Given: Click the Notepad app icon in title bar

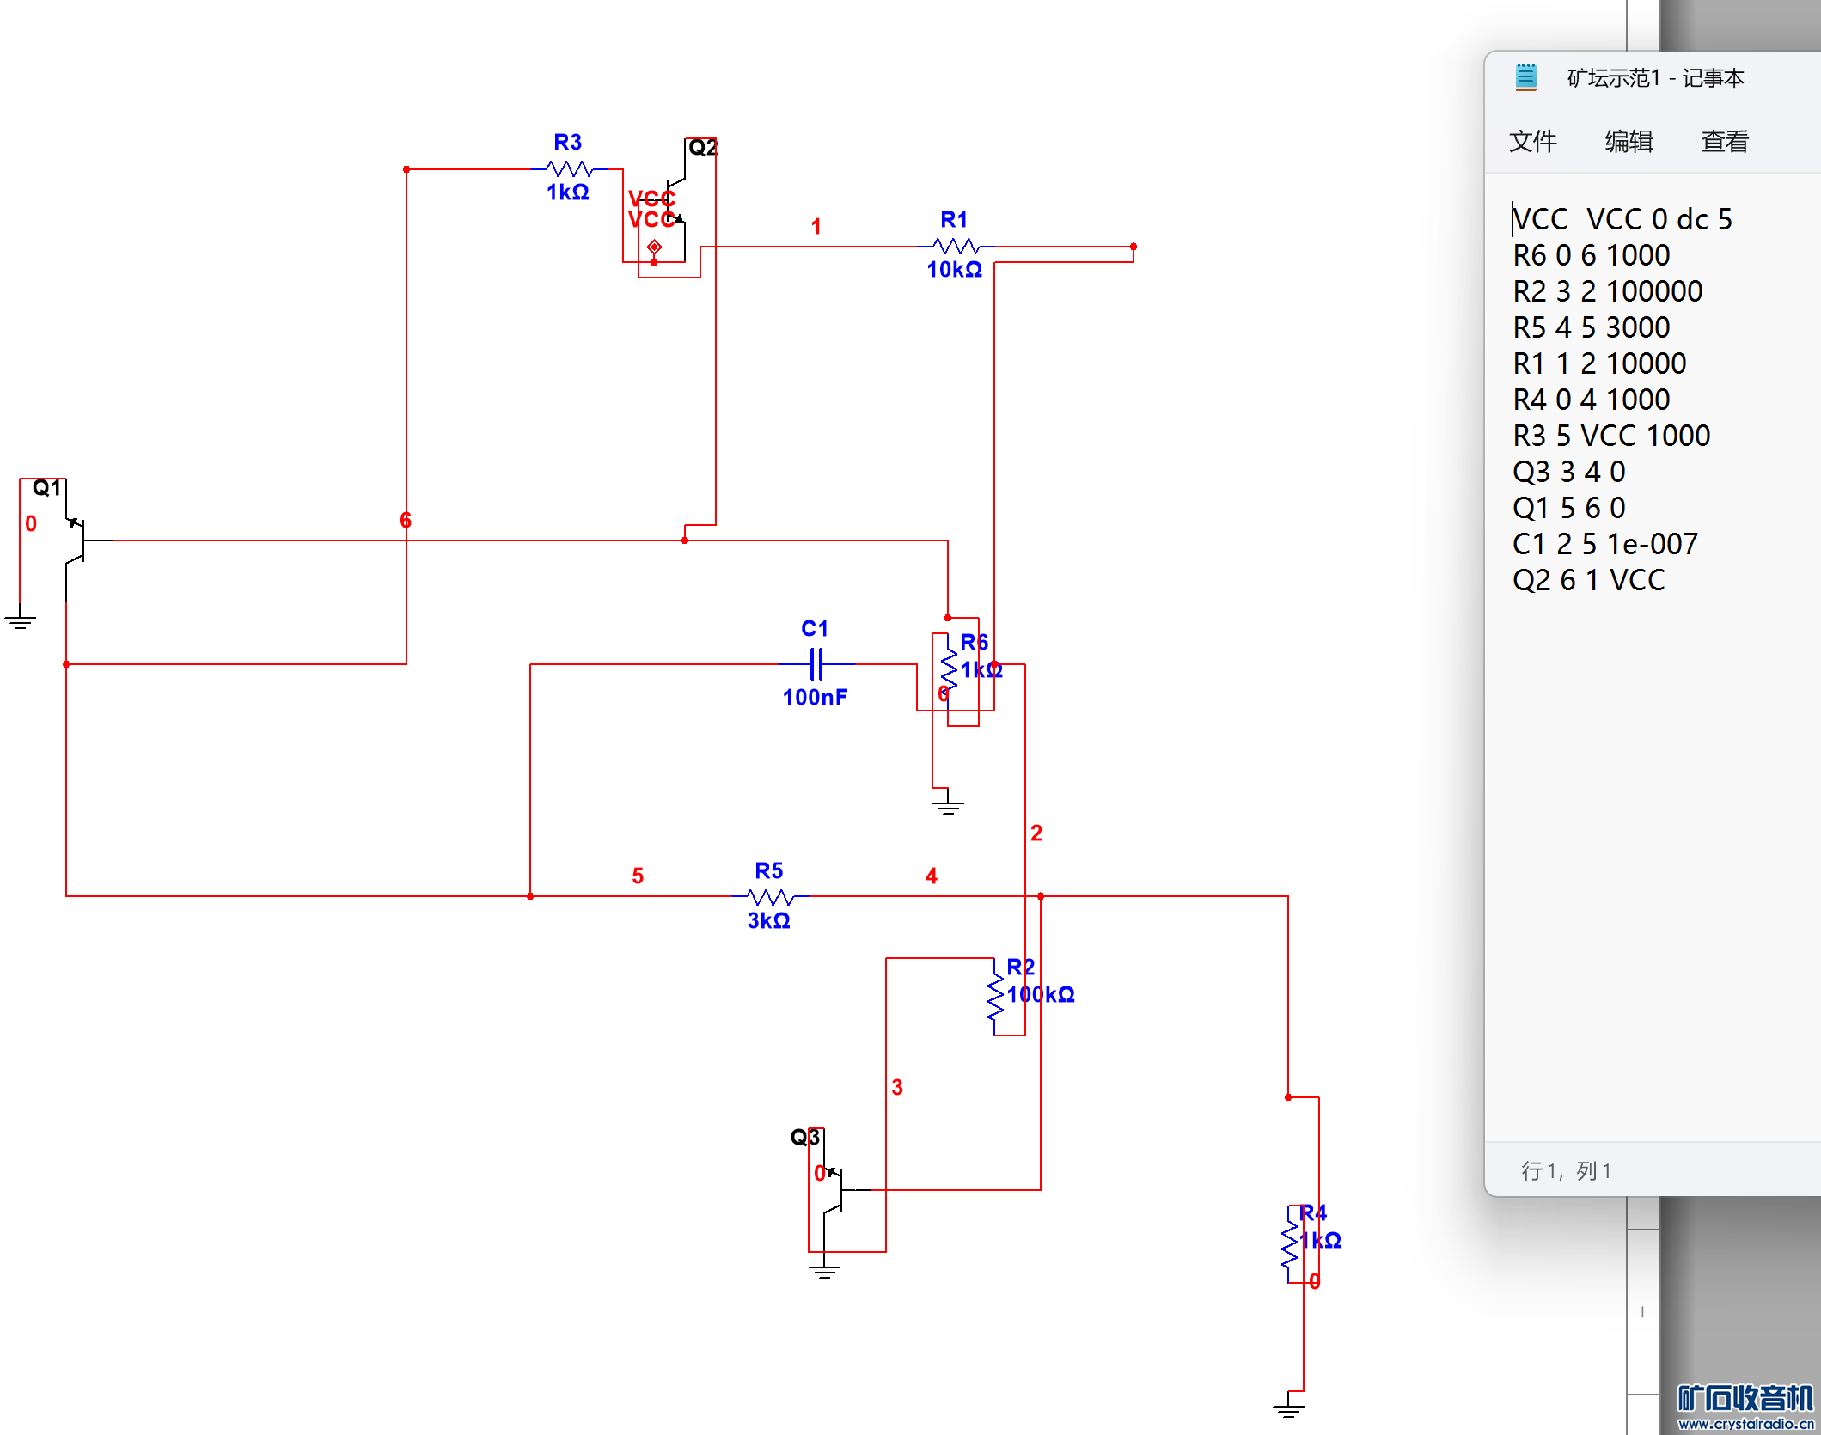Looking at the screenshot, I should click(1525, 77).
